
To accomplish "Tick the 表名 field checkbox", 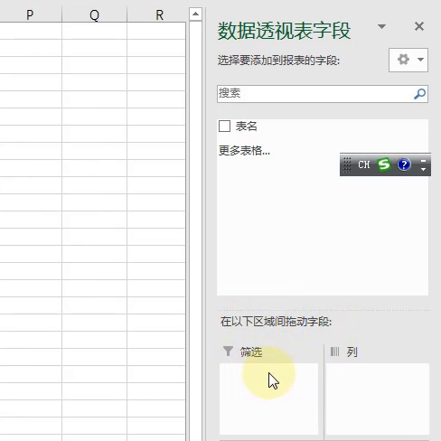I will 224,126.
